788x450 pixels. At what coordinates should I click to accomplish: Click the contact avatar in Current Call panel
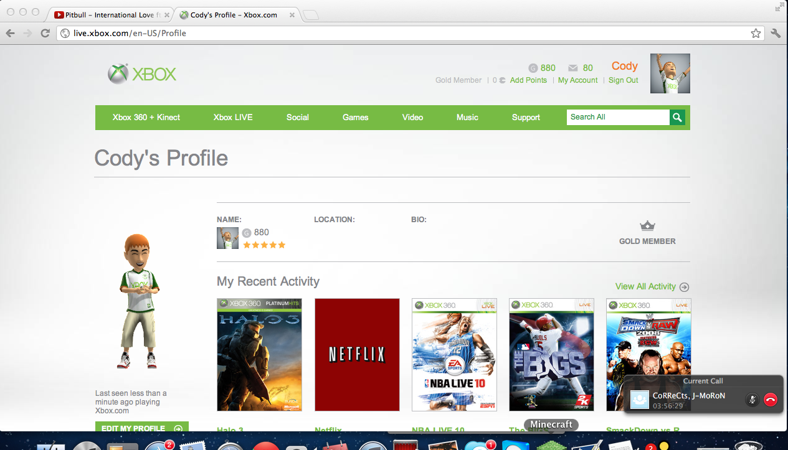640,400
